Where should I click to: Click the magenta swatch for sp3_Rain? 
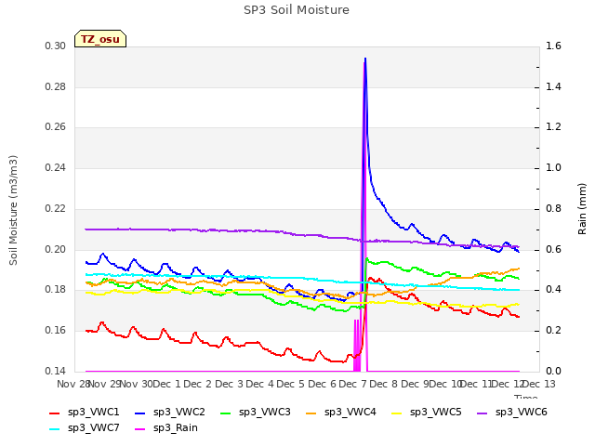(x=140, y=429)
